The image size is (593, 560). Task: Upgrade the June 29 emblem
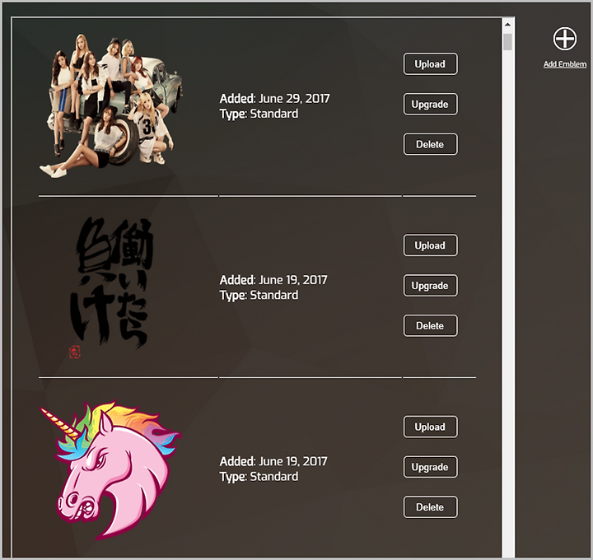pyautogui.click(x=430, y=104)
